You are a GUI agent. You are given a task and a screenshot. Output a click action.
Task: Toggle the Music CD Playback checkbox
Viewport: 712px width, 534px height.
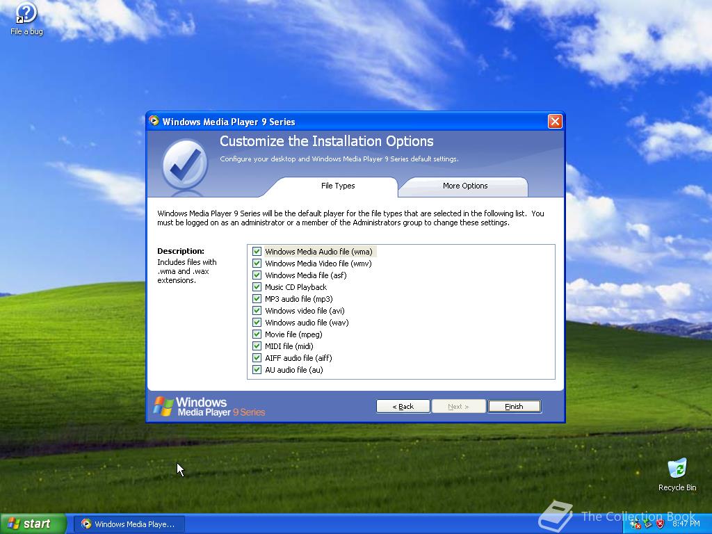[257, 287]
